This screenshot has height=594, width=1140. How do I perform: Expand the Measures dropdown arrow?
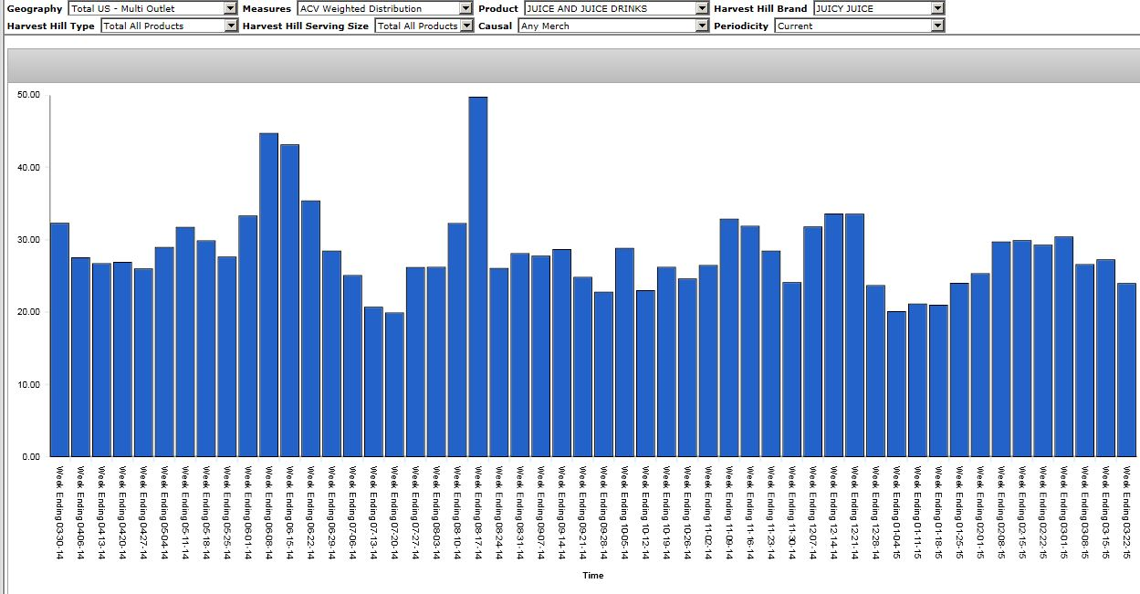click(x=465, y=8)
